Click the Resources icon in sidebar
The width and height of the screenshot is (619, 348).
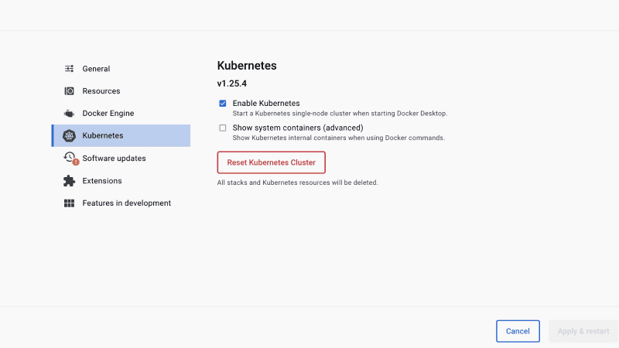[69, 91]
